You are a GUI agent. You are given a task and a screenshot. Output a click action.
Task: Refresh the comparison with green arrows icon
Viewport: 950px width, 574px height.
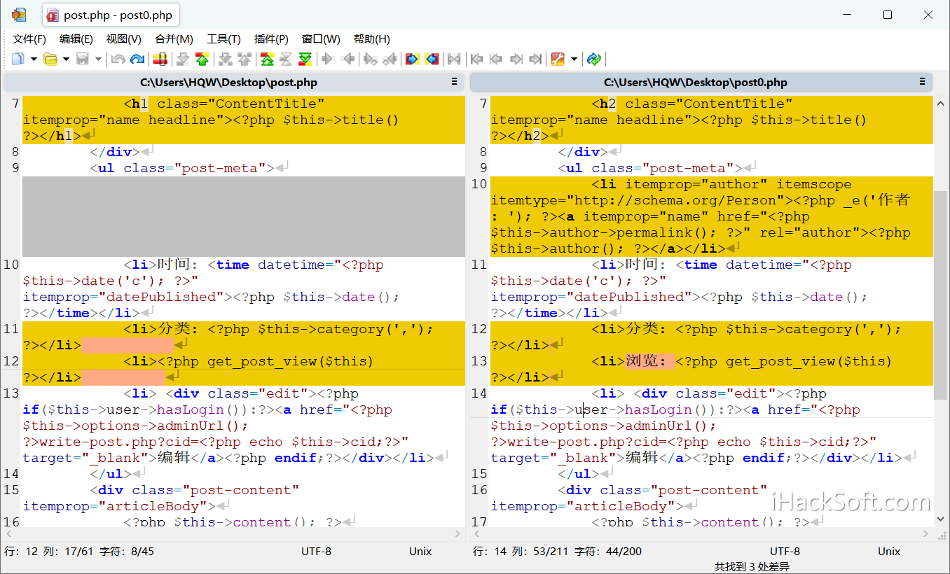pos(594,59)
